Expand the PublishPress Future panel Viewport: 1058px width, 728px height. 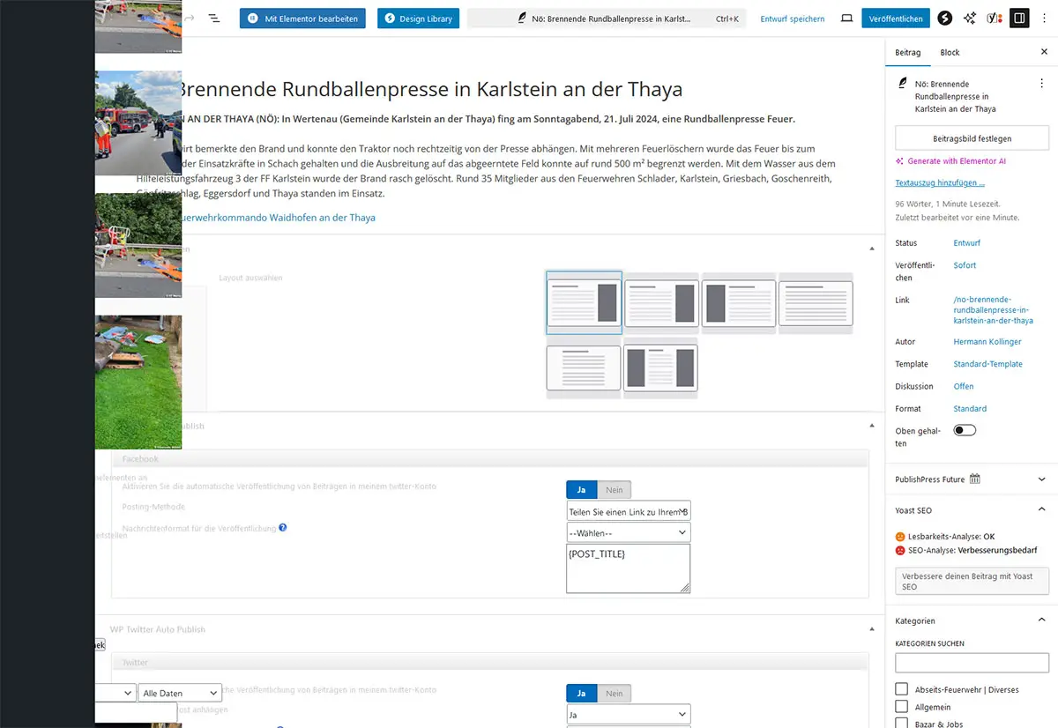pyautogui.click(x=1041, y=479)
